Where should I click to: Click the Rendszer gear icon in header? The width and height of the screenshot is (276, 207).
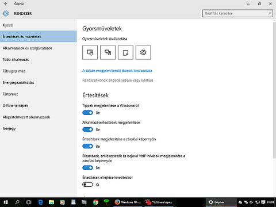click(6, 13)
